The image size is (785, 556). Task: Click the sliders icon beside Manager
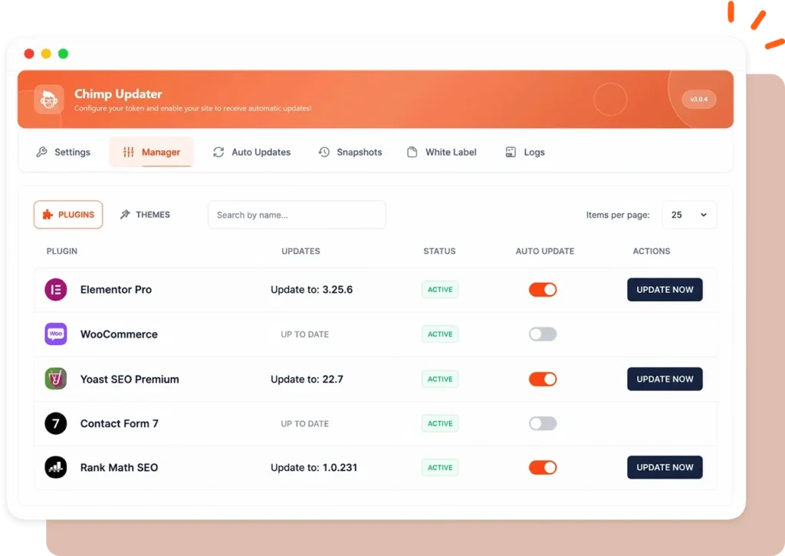coord(129,152)
